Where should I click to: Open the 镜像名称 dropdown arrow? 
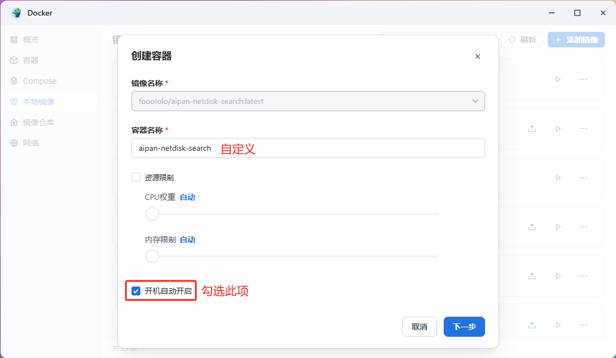[x=476, y=101]
